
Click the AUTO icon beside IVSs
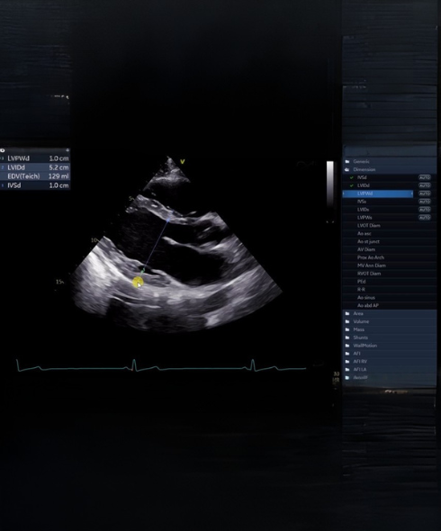click(425, 202)
